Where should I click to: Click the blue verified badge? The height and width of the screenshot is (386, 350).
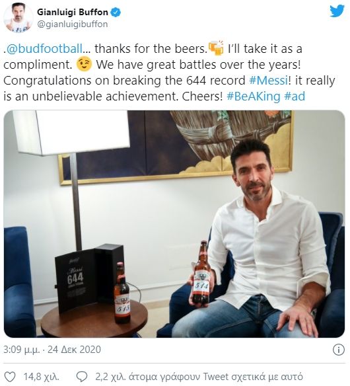pos(116,12)
